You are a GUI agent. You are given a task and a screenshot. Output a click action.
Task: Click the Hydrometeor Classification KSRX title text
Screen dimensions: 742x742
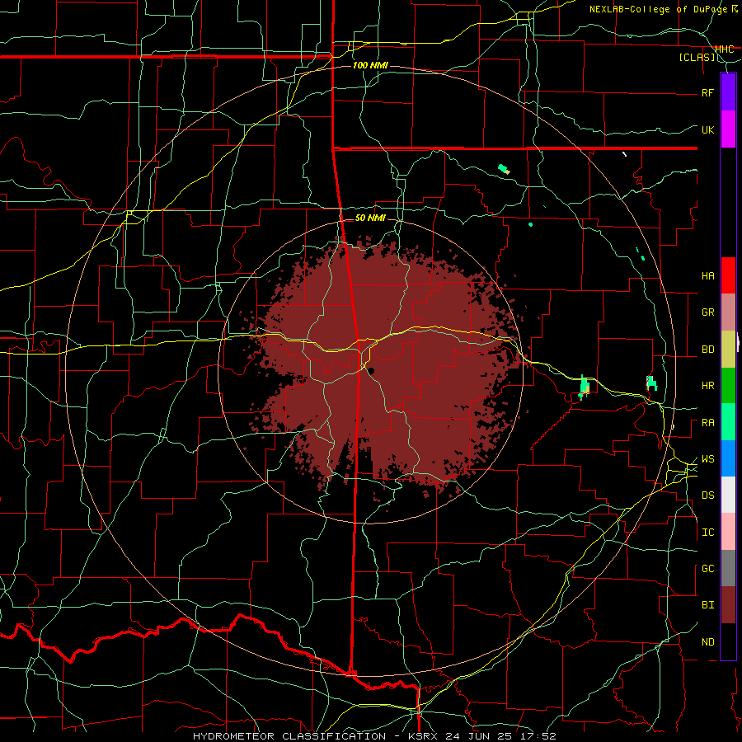point(374,736)
